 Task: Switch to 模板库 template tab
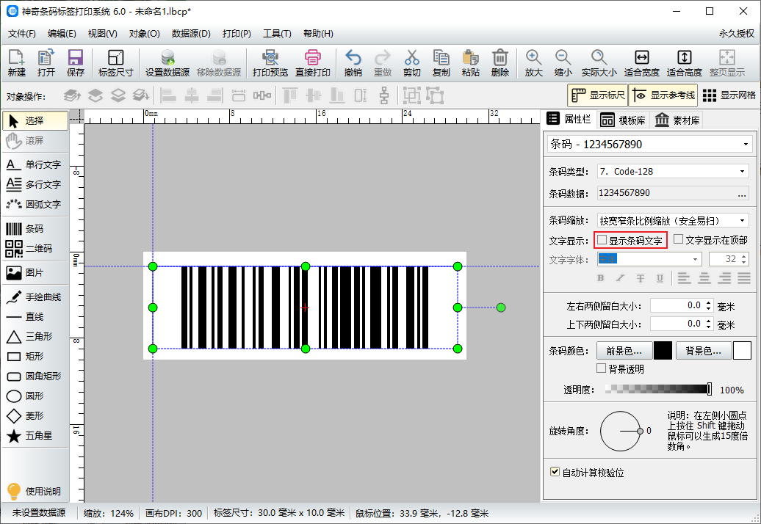pos(623,120)
